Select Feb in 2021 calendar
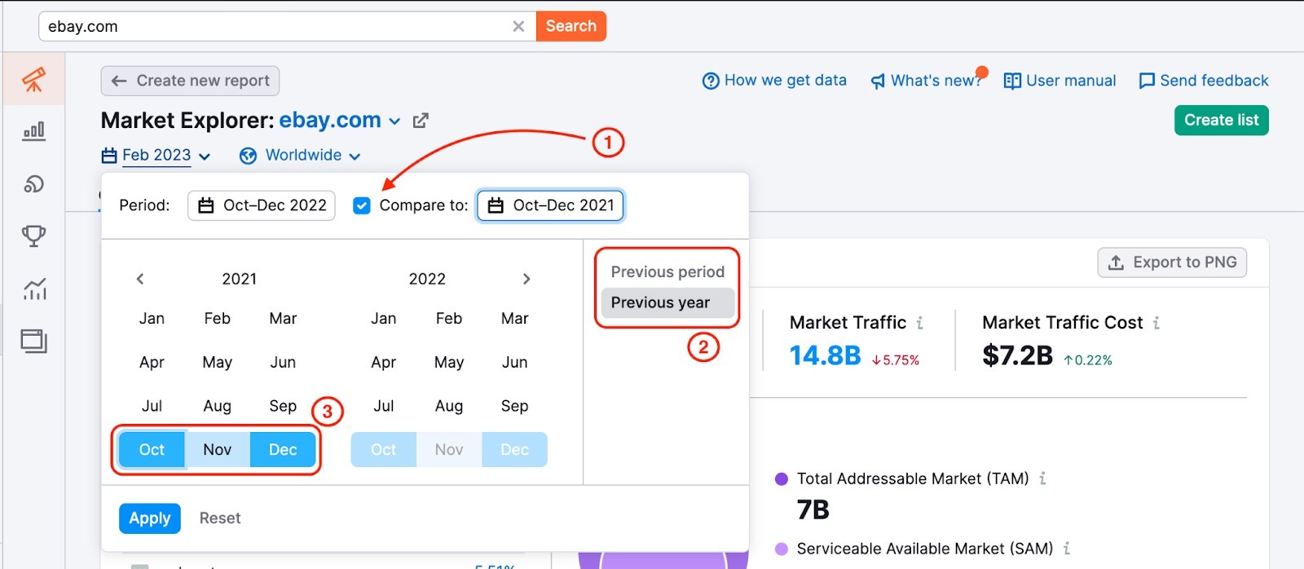1304x569 pixels. click(218, 319)
